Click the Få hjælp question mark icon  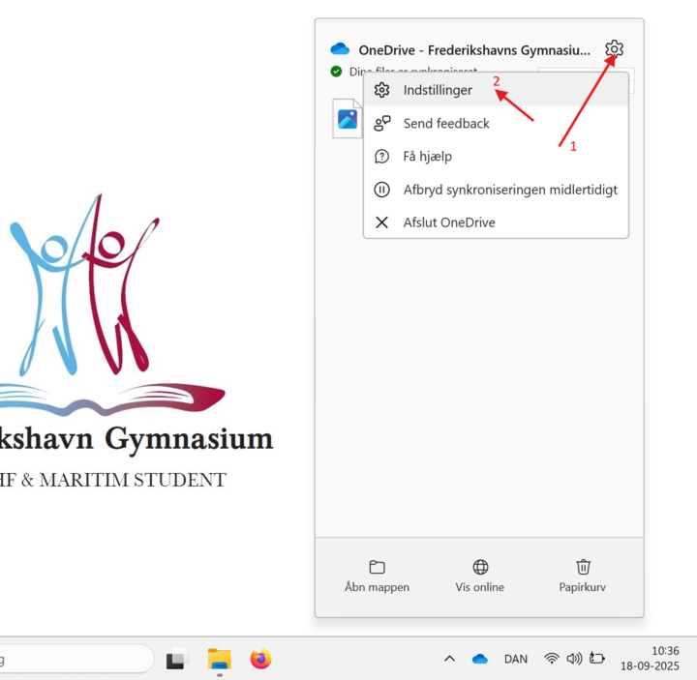pyautogui.click(x=382, y=156)
